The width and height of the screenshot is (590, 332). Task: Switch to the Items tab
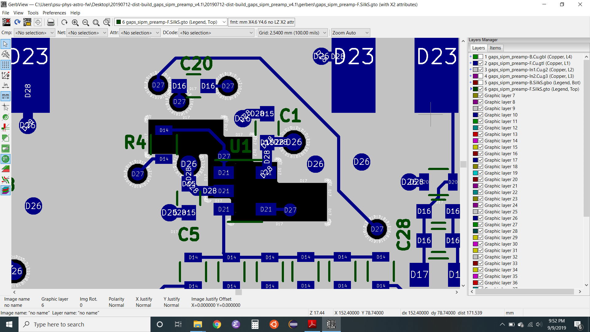pos(495,48)
